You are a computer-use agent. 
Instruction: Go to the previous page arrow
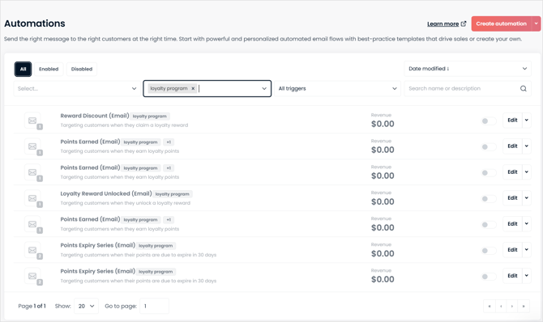tap(501, 306)
